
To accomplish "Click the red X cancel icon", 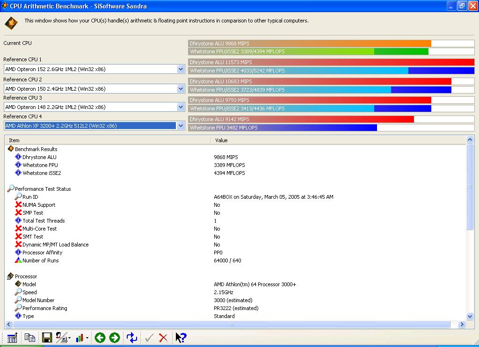I will pos(163,338).
